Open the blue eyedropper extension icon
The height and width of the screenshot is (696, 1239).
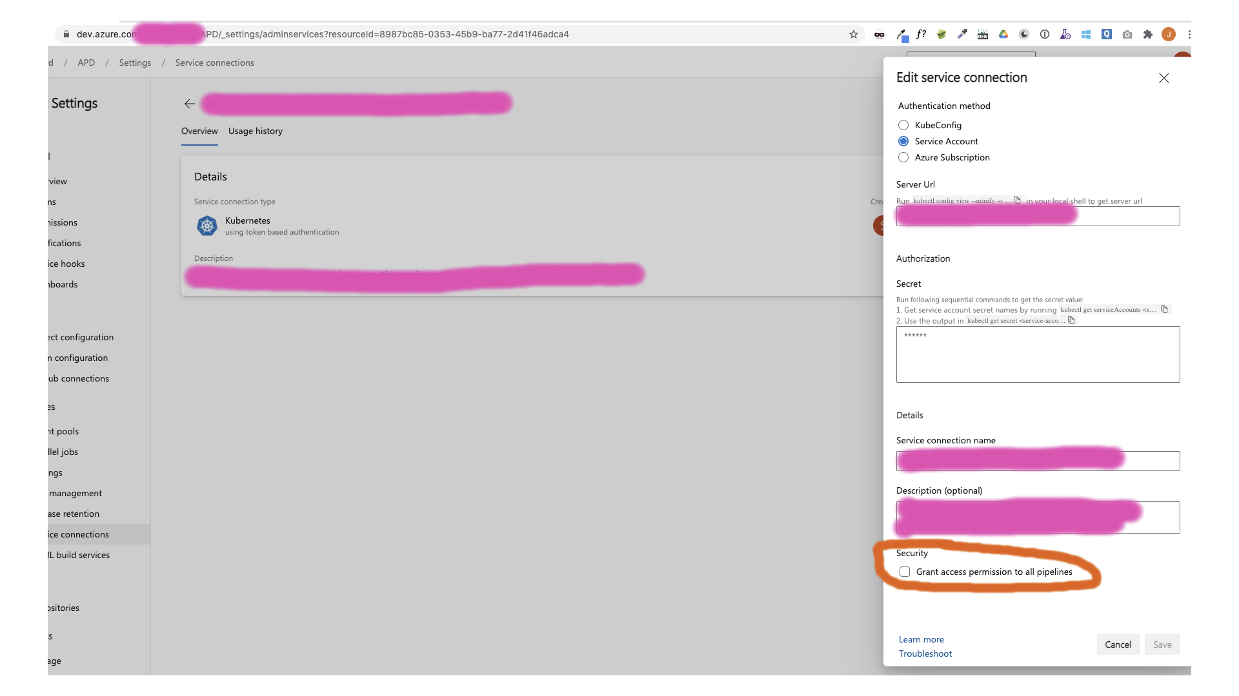click(962, 34)
